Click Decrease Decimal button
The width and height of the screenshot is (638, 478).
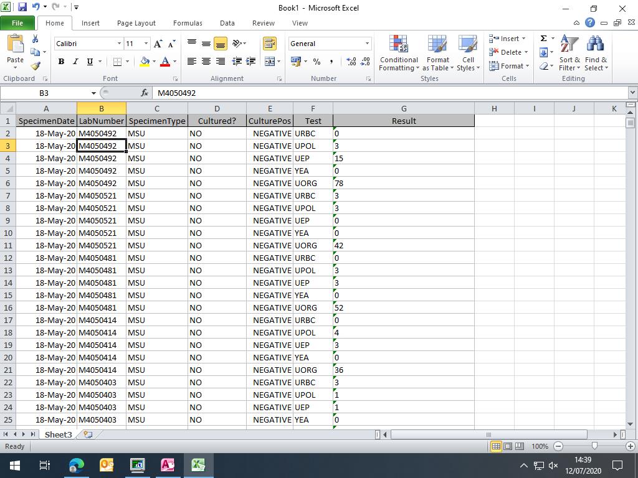coord(365,62)
